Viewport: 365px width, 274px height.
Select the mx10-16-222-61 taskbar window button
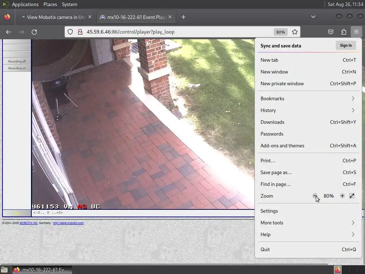click(x=42, y=270)
